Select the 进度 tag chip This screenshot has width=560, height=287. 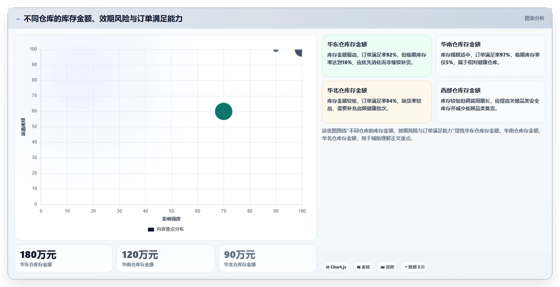coord(387,267)
